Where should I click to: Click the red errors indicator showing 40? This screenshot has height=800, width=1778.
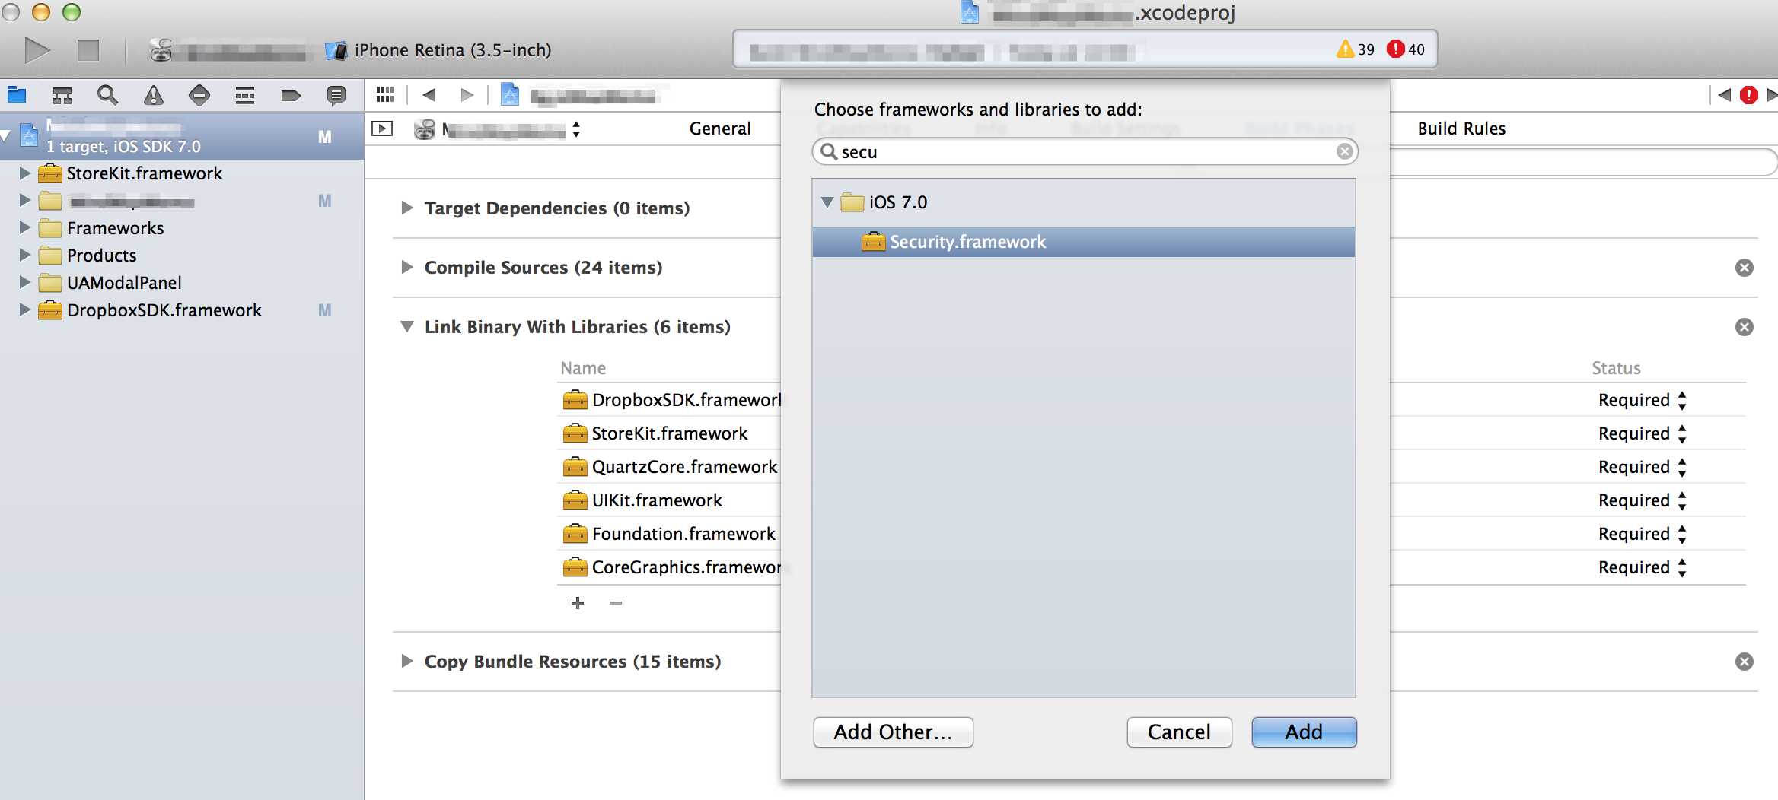(1405, 49)
